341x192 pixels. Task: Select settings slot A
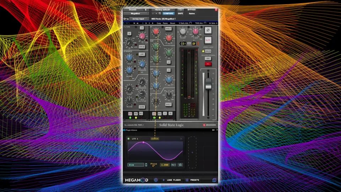click(x=143, y=23)
